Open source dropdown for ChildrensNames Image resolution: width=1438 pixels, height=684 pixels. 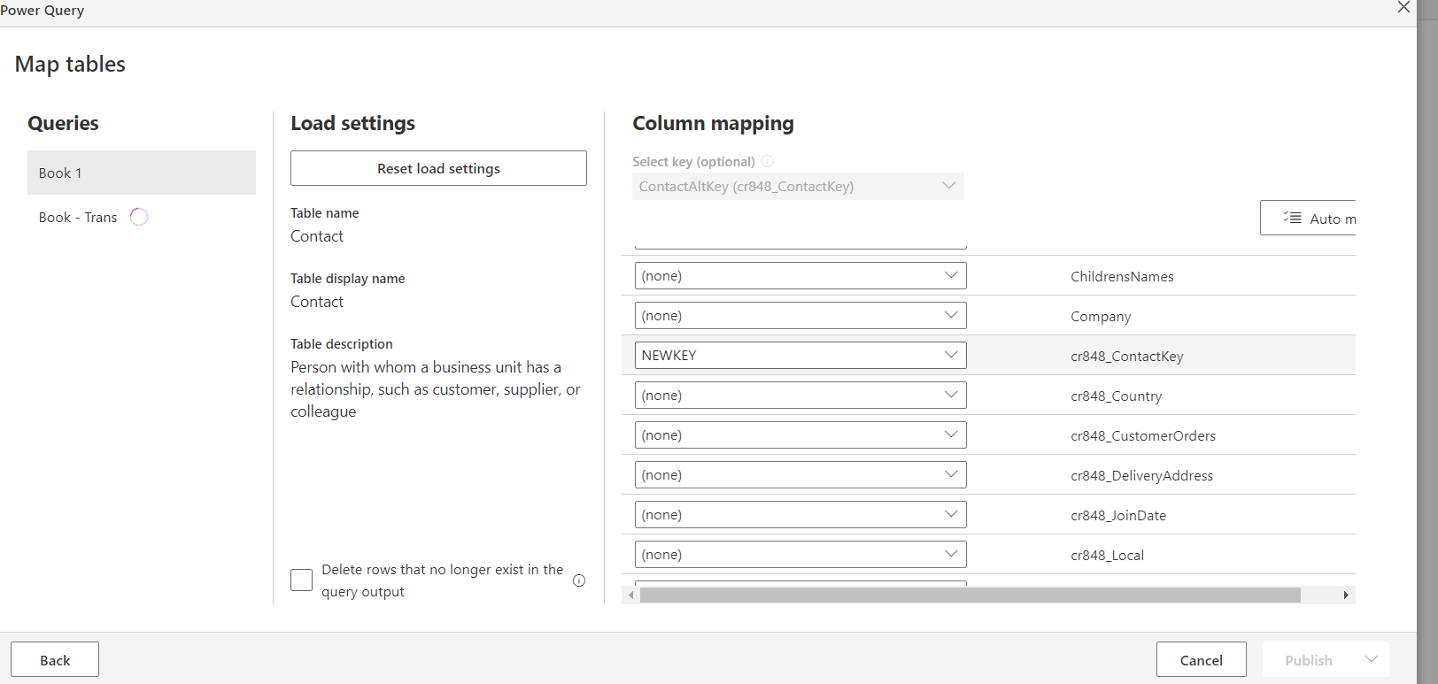pyautogui.click(x=800, y=276)
